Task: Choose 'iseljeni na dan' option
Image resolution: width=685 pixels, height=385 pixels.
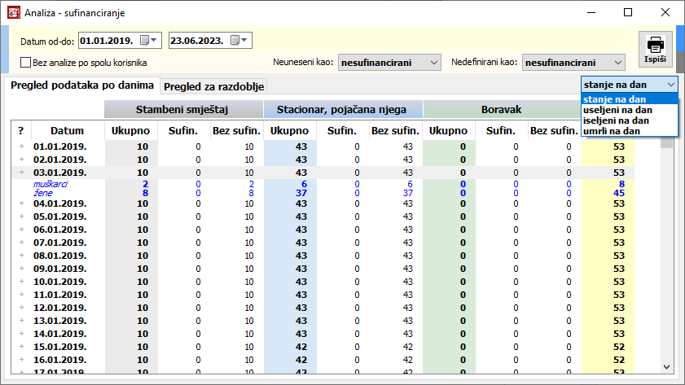Action: [x=617, y=120]
